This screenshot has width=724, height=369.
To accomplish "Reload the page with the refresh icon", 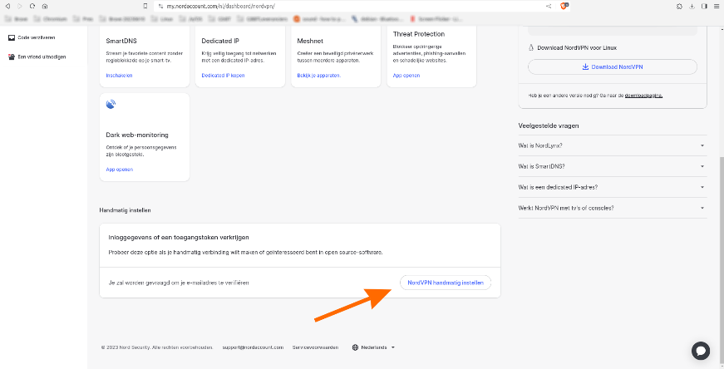I will pos(32,6).
